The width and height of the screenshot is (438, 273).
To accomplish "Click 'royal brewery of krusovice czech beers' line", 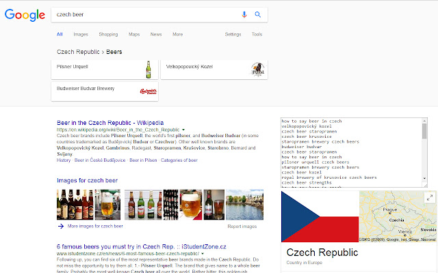I will 329,177.
